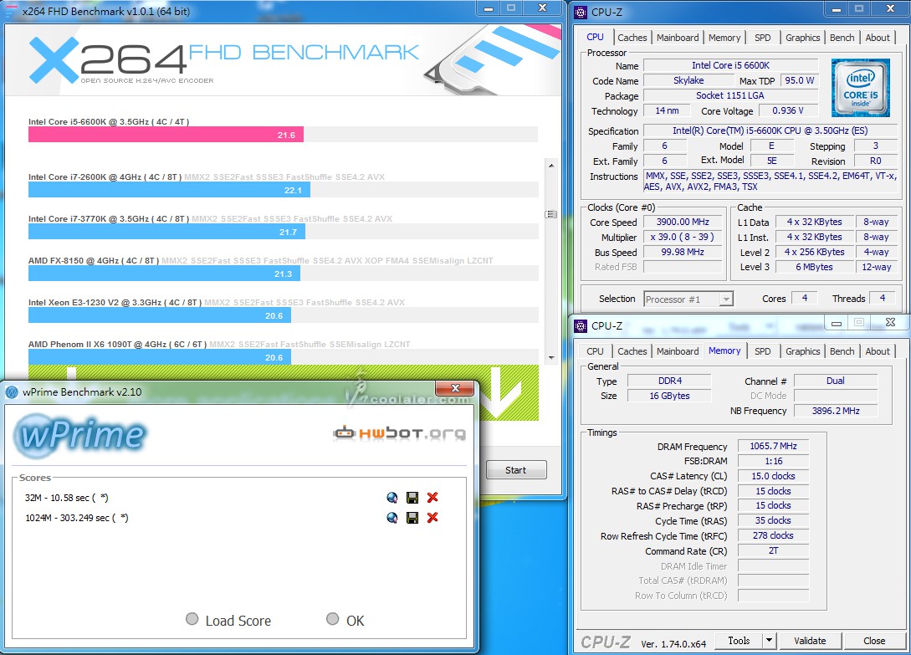Switch to CPU tab in bottom CPU-Z window

point(595,351)
